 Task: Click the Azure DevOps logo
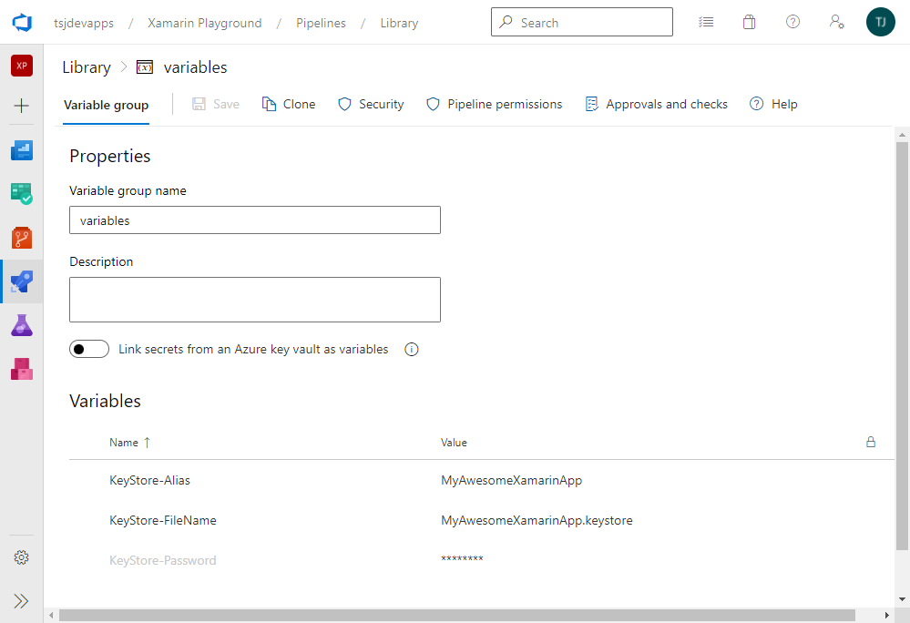point(22,23)
